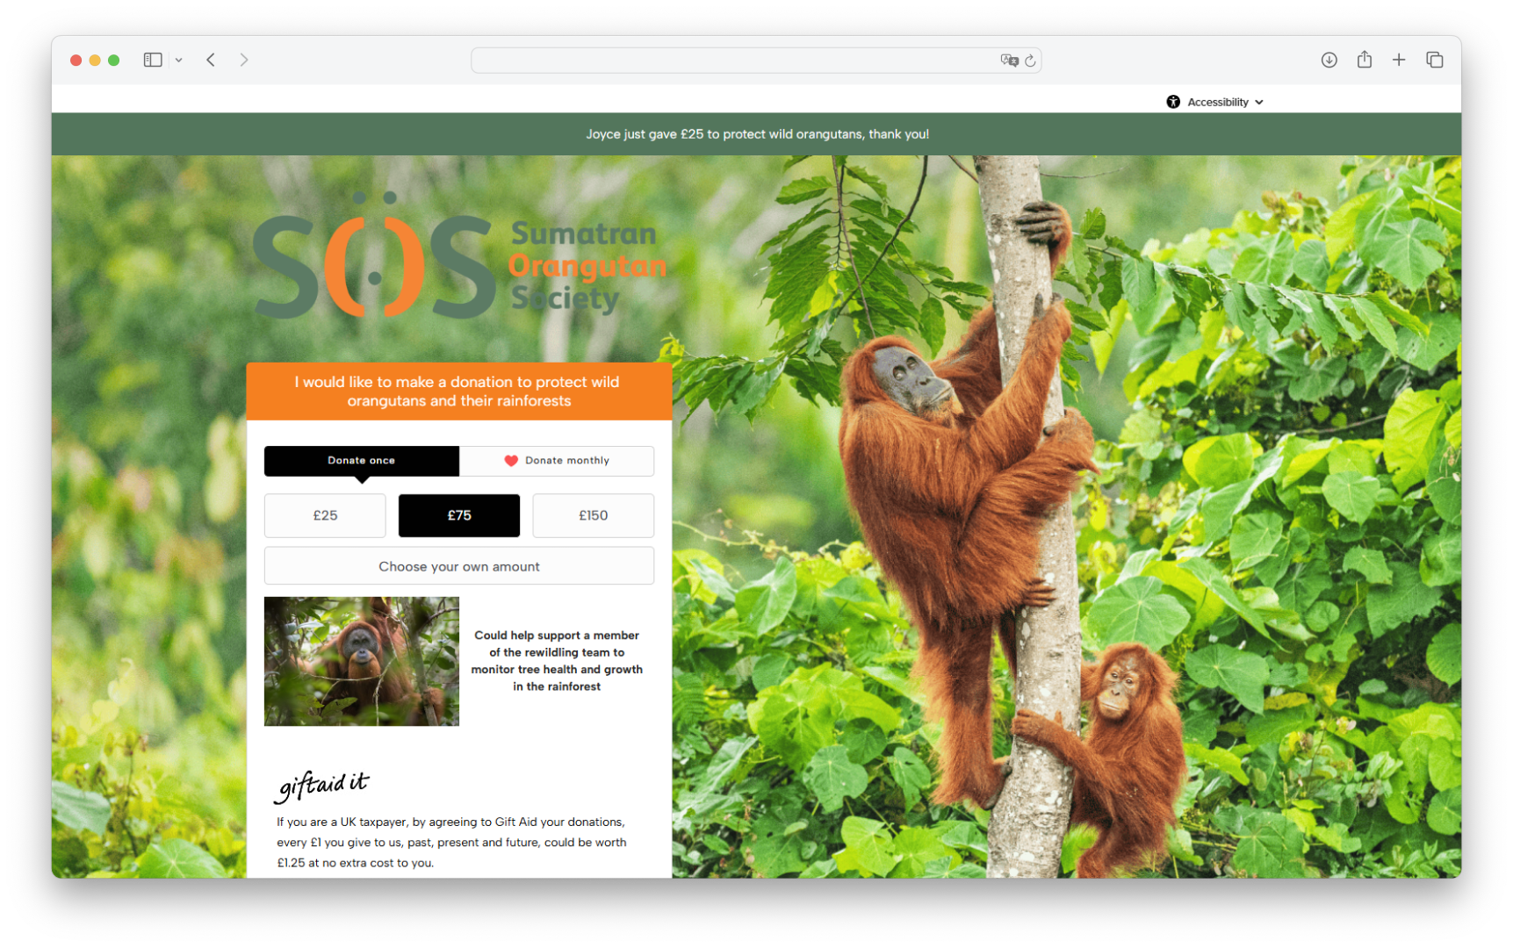Open the Downloads icon
This screenshot has height=948, width=1513.
pos(1329,59)
